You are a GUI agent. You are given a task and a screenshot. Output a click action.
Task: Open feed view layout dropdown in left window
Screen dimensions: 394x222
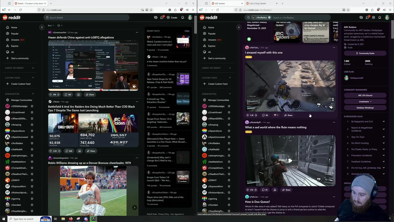[60, 26]
